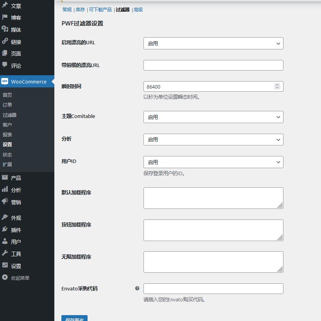Click the 链接 chain link icon
Viewport: 321px width, 321px height.
[5, 41]
